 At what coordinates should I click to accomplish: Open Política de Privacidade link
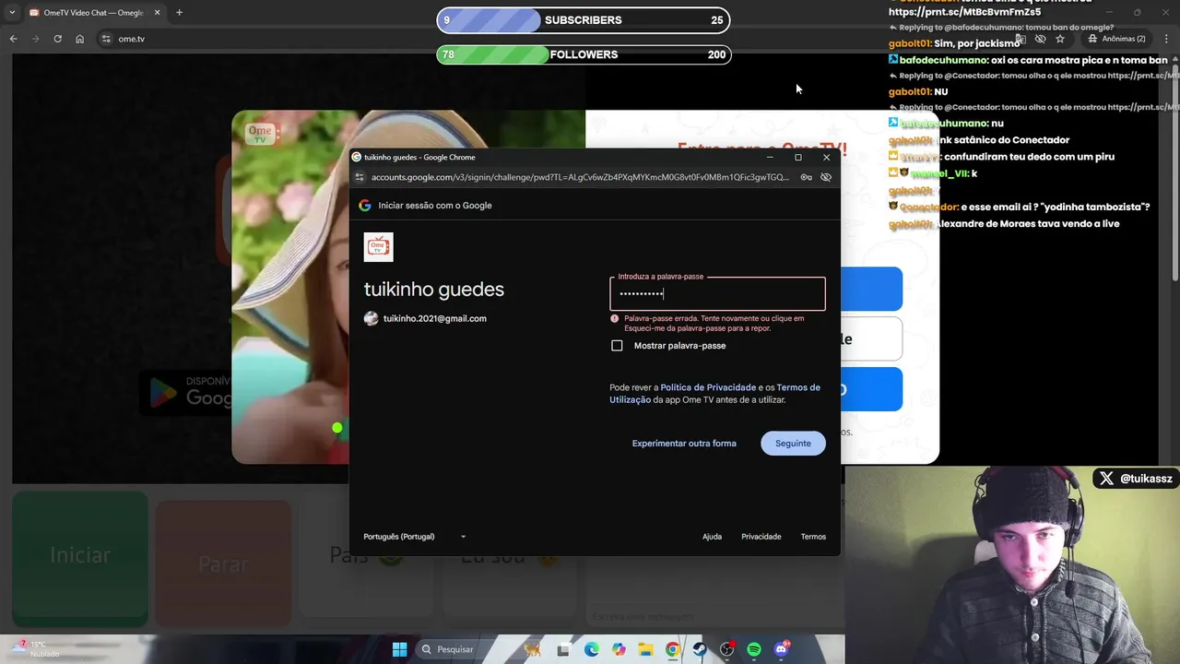(x=708, y=387)
